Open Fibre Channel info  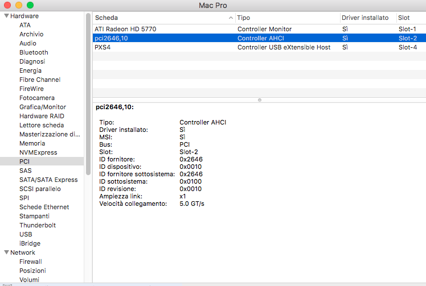40,80
